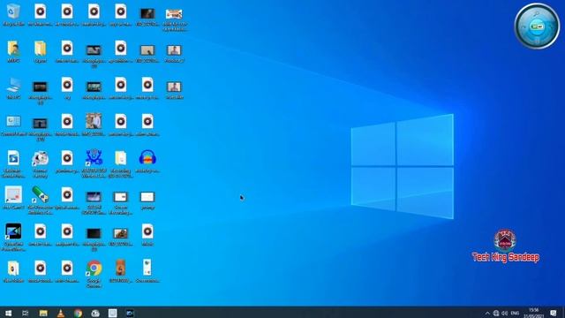Open the network status tray icon
This screenshot has height=318, width=565.
496,313
